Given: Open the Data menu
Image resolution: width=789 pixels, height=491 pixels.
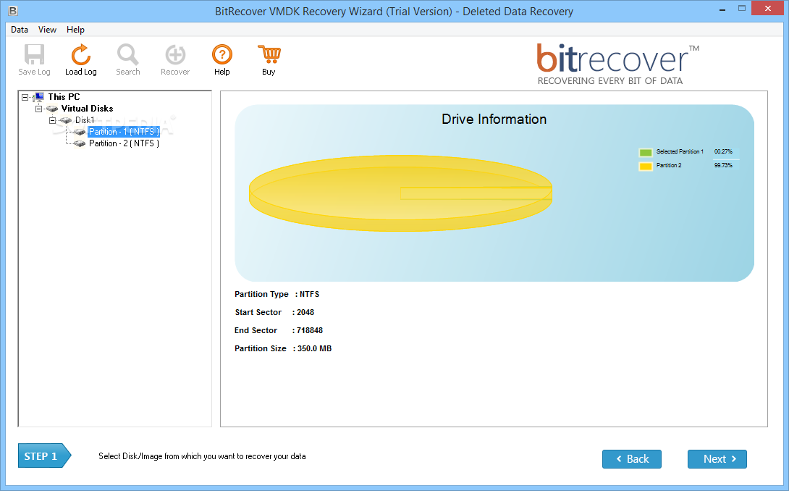Looking at the screenshot, I should pos(20,30).
